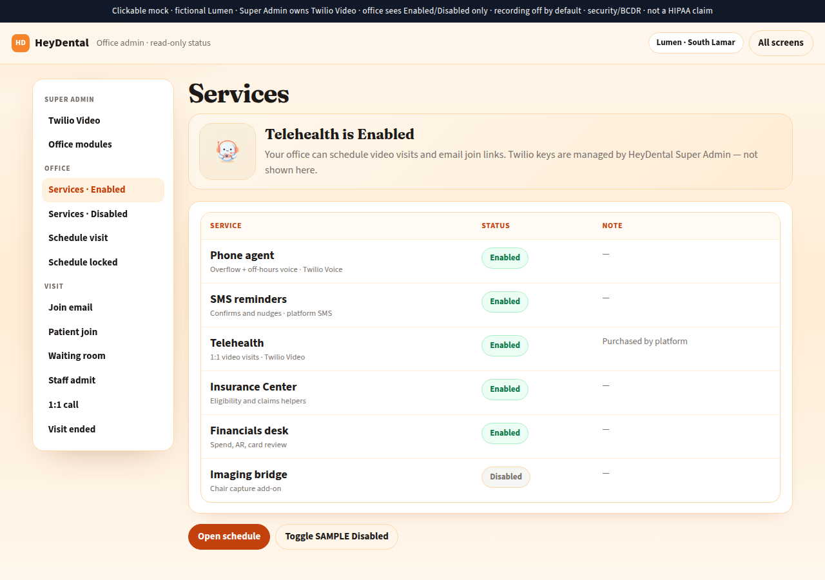825x580 pixels.
Task: Click the NOTE column header
Action: coord(612,226)
